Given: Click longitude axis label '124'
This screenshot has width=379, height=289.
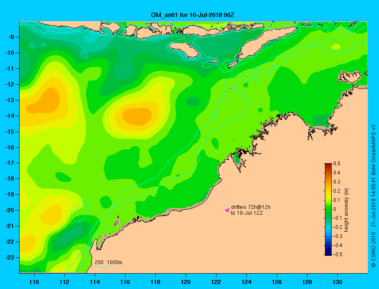Looking at the screenshot, I should point(246,282).
